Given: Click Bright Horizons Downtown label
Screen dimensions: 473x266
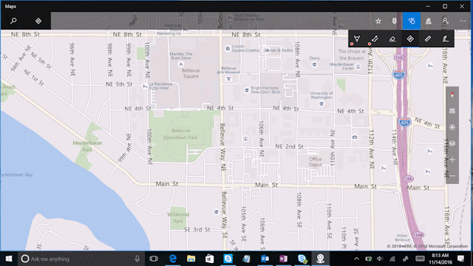Looking at the screenshot, I should click(x=265, y=90).
